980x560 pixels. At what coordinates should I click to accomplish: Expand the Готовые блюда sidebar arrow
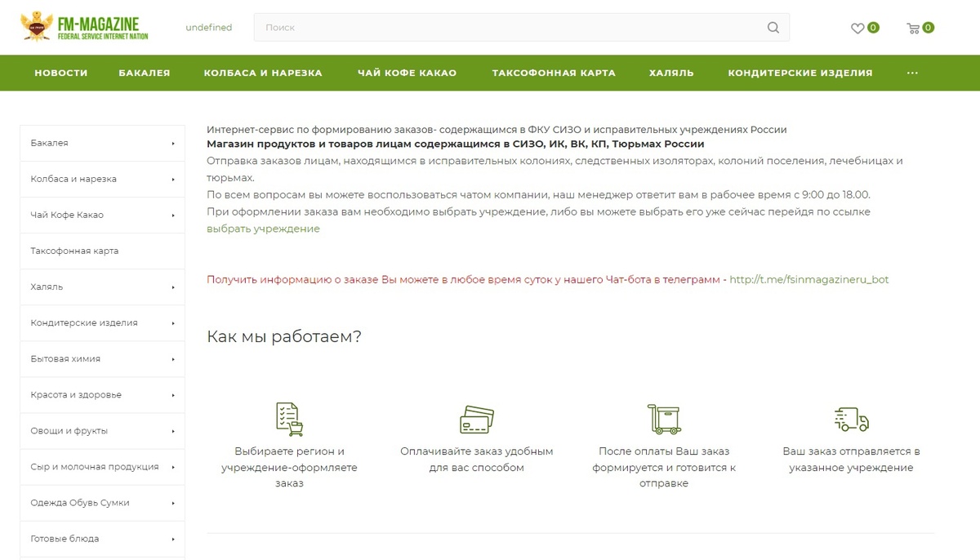(x=173, y=539)
